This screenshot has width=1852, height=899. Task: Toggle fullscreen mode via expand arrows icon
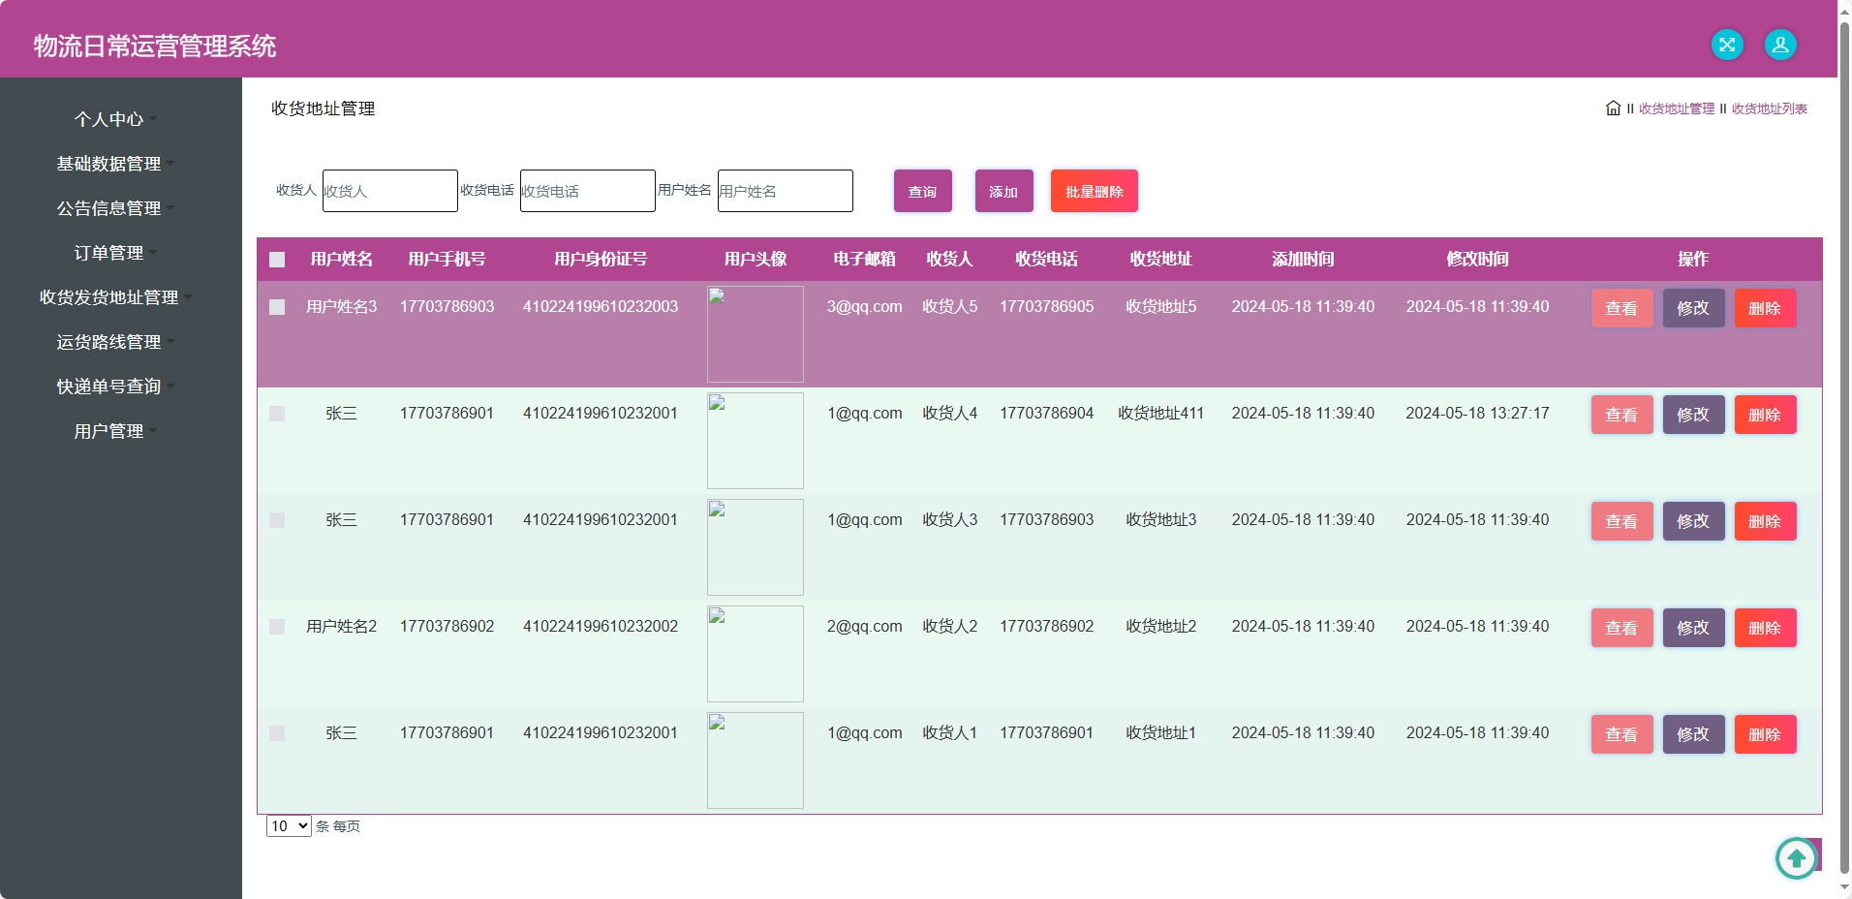pyautogui.click(x=1728, y=44)
